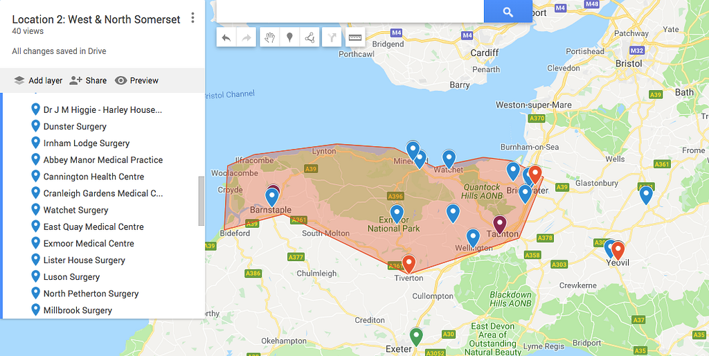Click the blue pin west of Quantock Hills label
Viewport: 709px width, 356px height.
(453, 213)
